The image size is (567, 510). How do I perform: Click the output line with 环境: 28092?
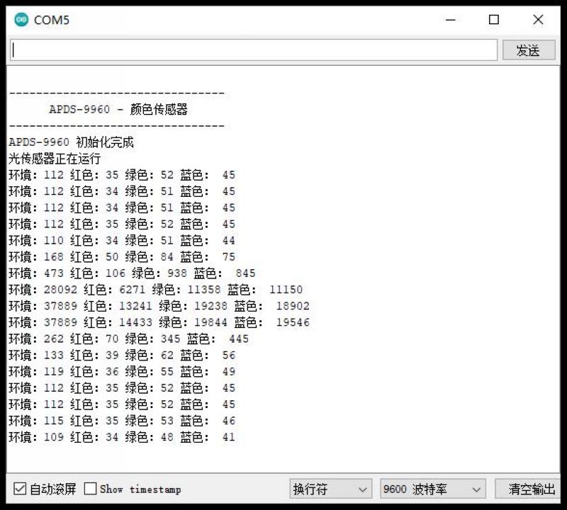click(155, 290)
